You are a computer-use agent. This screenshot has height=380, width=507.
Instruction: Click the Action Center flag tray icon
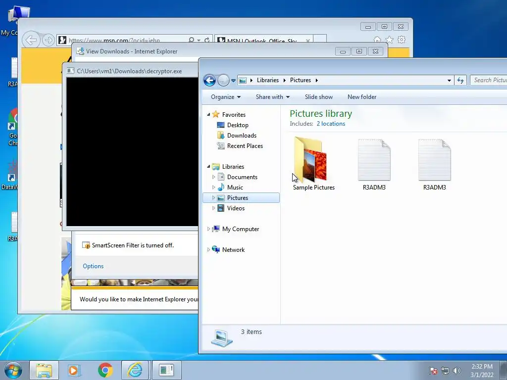point(433,371)
